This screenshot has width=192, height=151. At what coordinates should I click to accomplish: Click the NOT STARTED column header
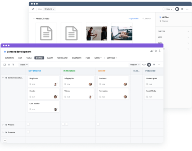(x=35, y=71)
